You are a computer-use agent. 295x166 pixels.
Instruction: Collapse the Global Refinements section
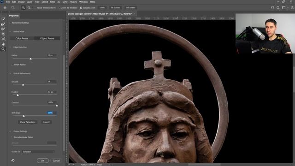pyautogui.click(x=10, y=73)
